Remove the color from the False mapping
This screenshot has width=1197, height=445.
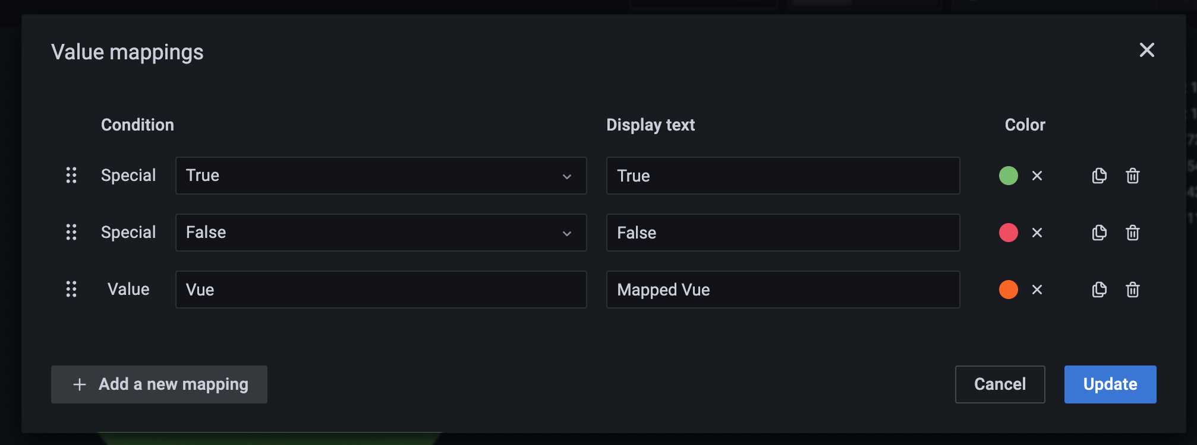pyautogui.click(x=1037, y=233)
